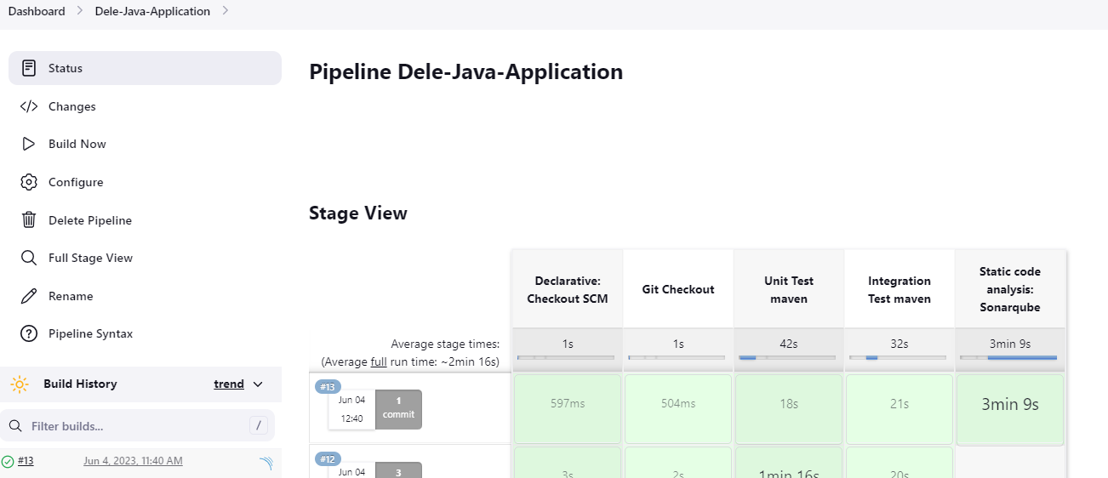Click the Pipeline Syntax help icon

(x=29, y=333)
